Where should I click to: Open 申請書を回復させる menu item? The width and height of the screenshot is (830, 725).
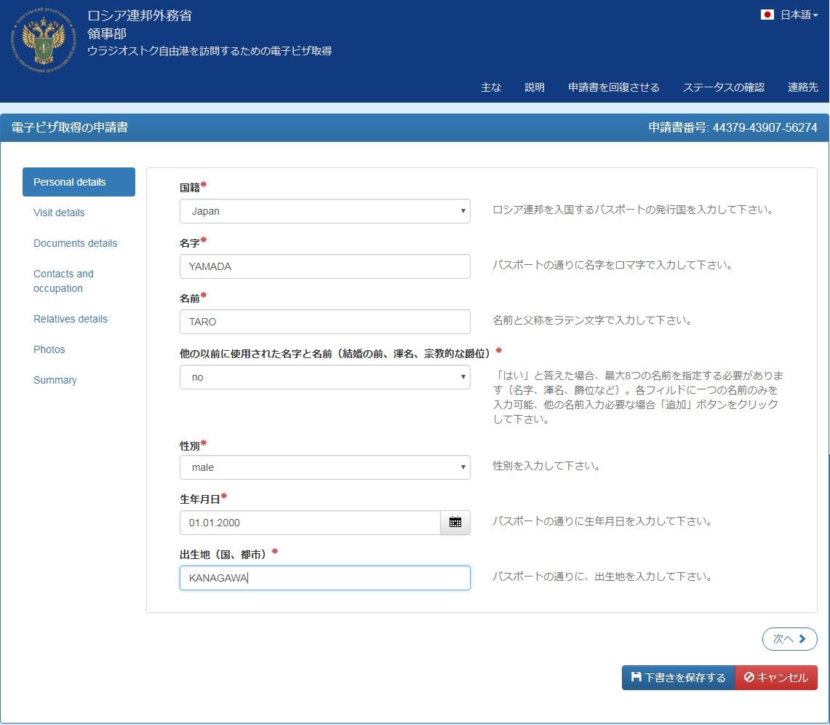point(613,87)
